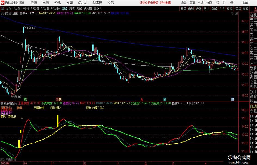
Task: Click the diamond icon at chart top right
Action: pyautogui.click(x=232, y=14)
